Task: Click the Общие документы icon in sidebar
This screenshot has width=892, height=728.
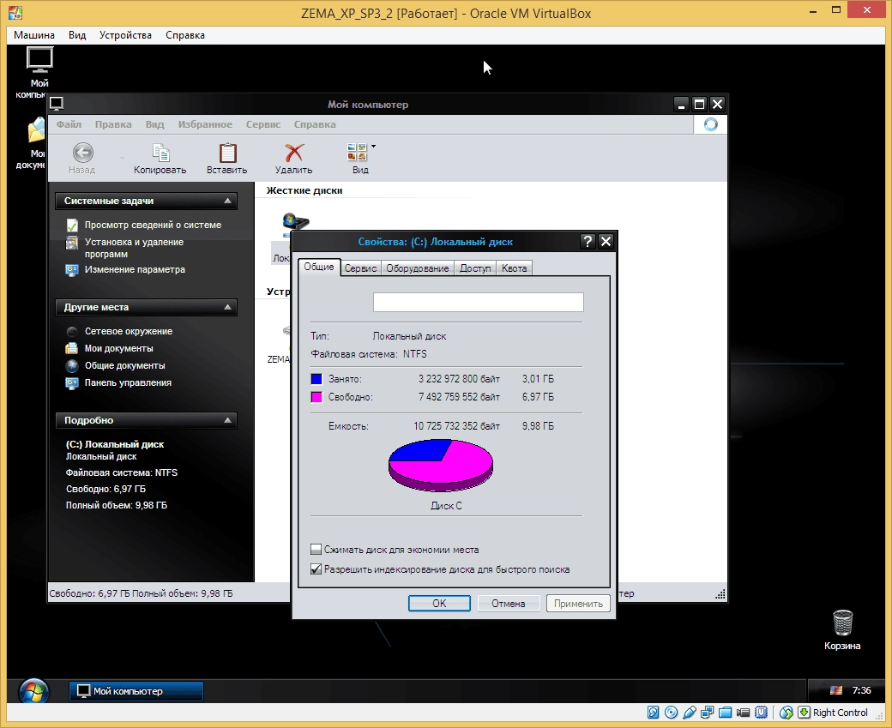Action: point(72,365)
